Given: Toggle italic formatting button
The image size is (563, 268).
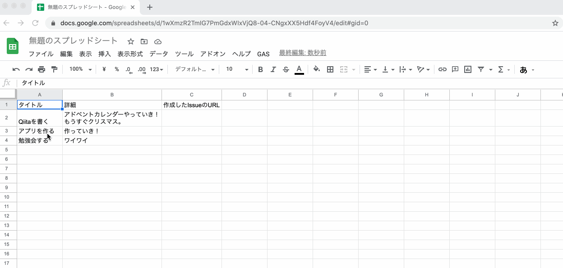Looking at the screenshot, I should click(x=273, y=69).
